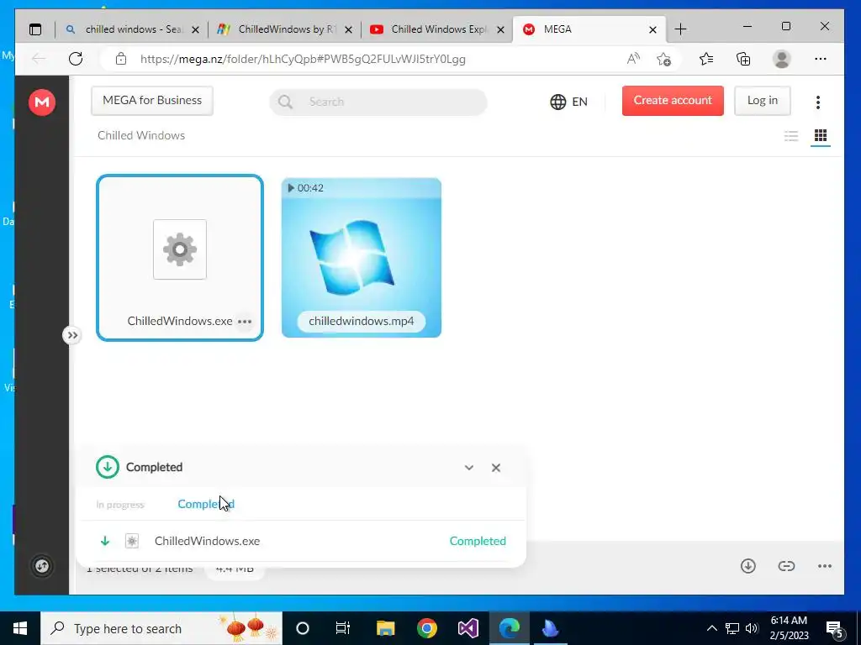The height and width of the screenshot is (645, 861).
Task: Collapse the transfers panel chevron
Action: [469, 468]
